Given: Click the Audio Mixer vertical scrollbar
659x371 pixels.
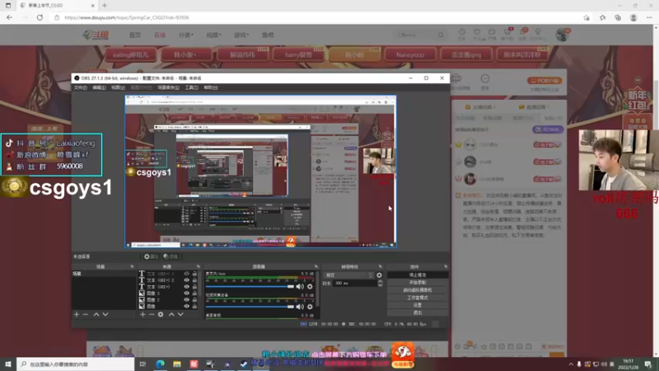Looking at the screenshot, I should [x=318, y=289].
